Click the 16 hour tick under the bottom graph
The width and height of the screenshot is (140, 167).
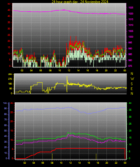click(x=89, y=163)
